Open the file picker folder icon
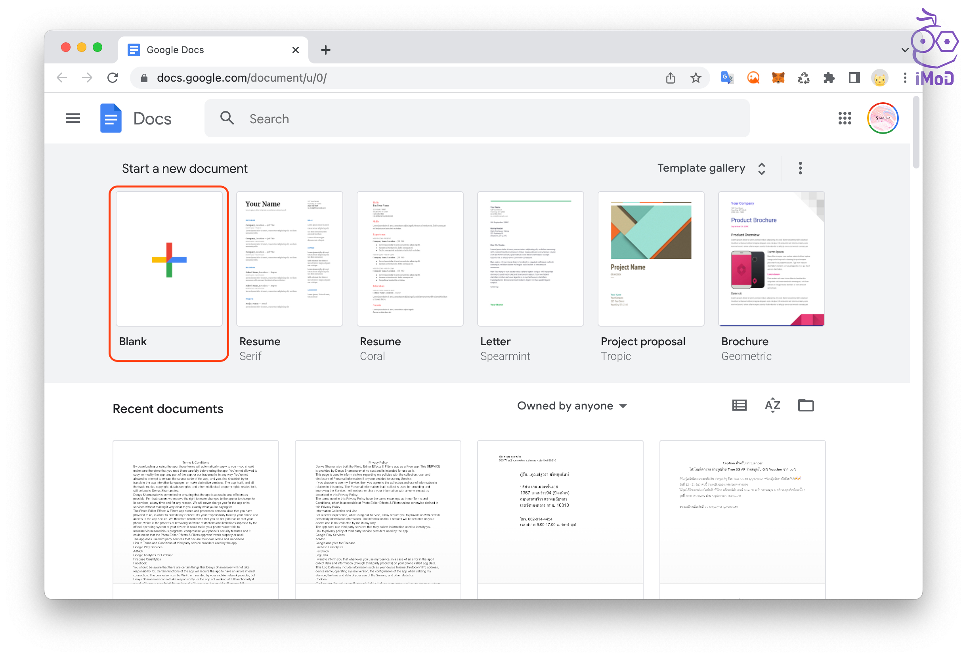The height and width of the screenshot is (658, 967). 806,406
